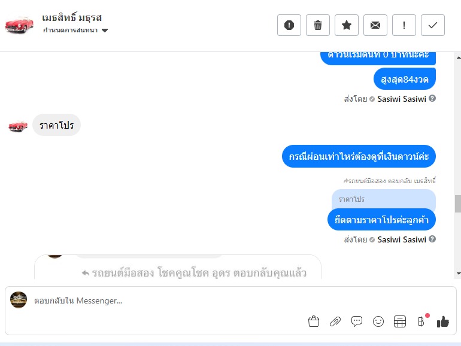Open saved replies speech bubble icon

[x=357, y=321]
